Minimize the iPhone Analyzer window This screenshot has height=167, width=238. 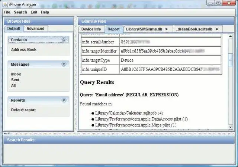coord(210,3)
